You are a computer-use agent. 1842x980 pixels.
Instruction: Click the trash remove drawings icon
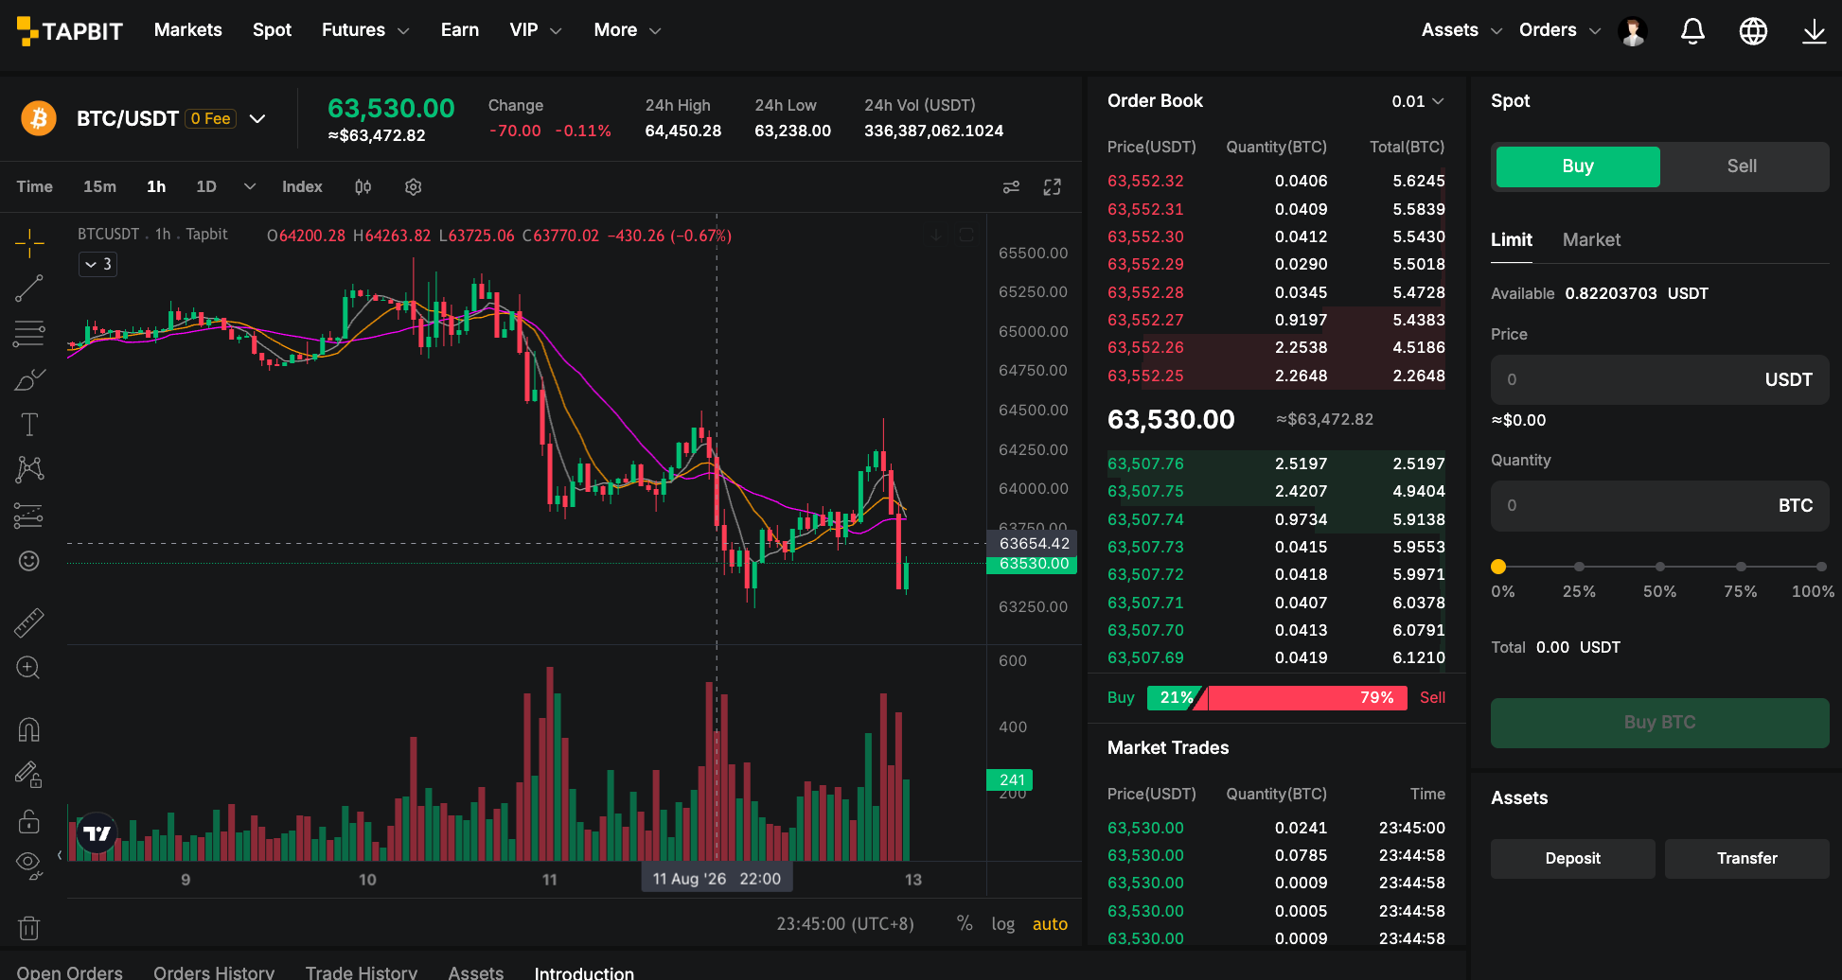[x=29, y=928]
